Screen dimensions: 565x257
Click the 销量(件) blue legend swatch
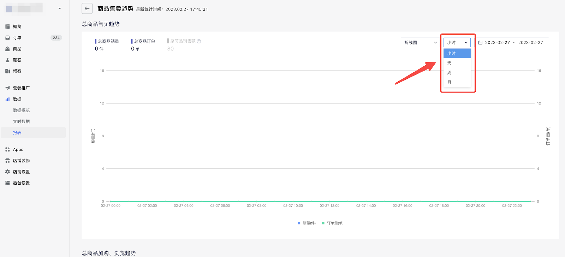299,223
